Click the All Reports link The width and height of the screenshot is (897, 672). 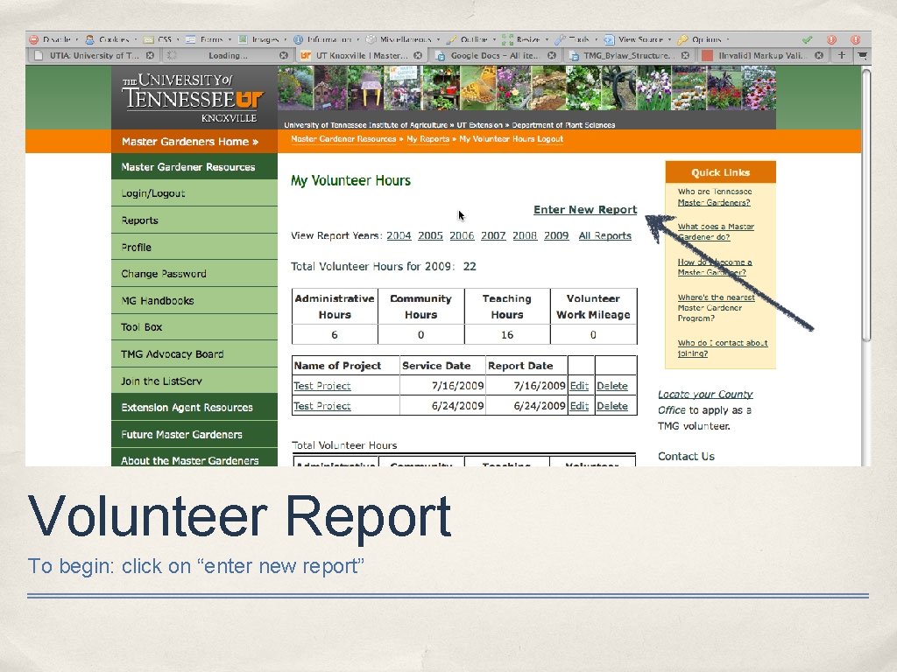[x=604, y=235]
